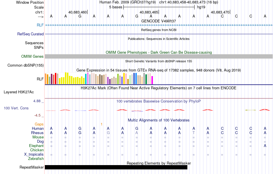Click the H3K27Ac Mark track title
The image size is (273, 174).
159,88
